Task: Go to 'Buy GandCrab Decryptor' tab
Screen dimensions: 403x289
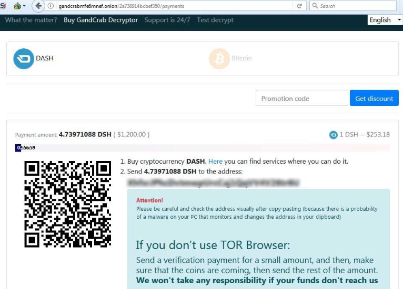Action: pos(101,20)
